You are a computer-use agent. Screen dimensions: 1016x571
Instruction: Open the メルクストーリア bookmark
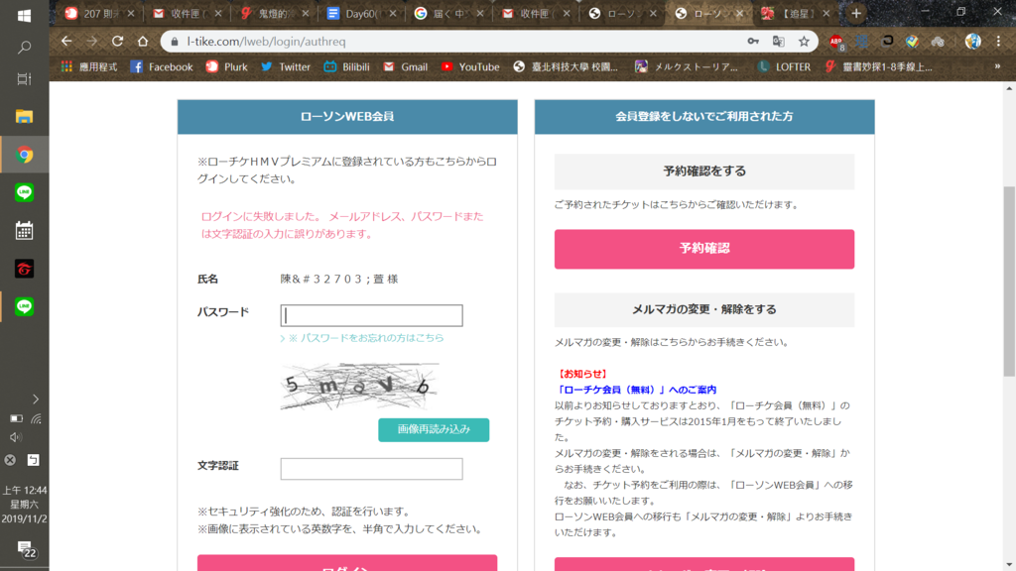point(687,66)
